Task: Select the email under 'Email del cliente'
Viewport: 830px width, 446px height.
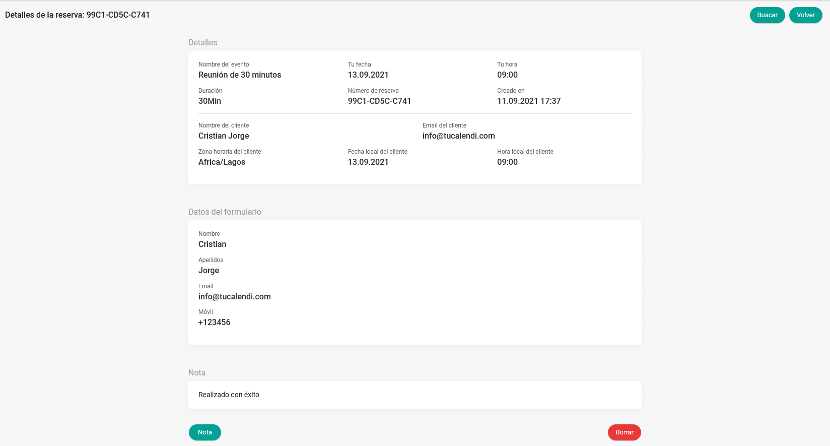Action: 459,136
